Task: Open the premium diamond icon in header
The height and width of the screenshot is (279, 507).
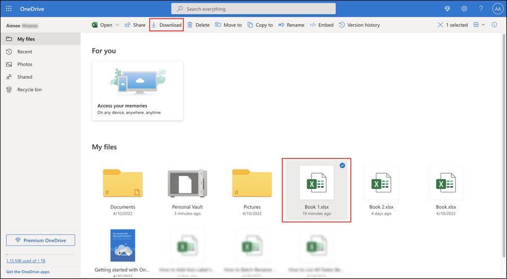Action: point(447,9)
